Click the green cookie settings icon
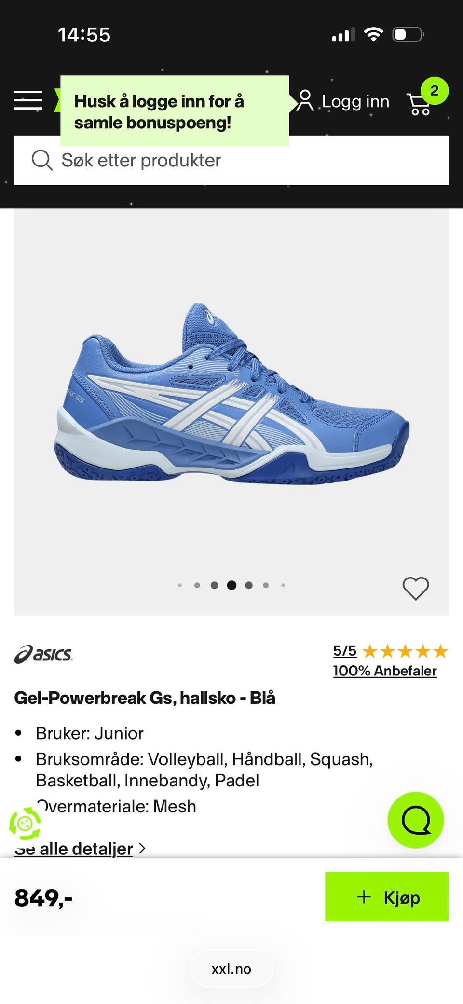This screenshot has width=463, height=1004. [25, 824]
